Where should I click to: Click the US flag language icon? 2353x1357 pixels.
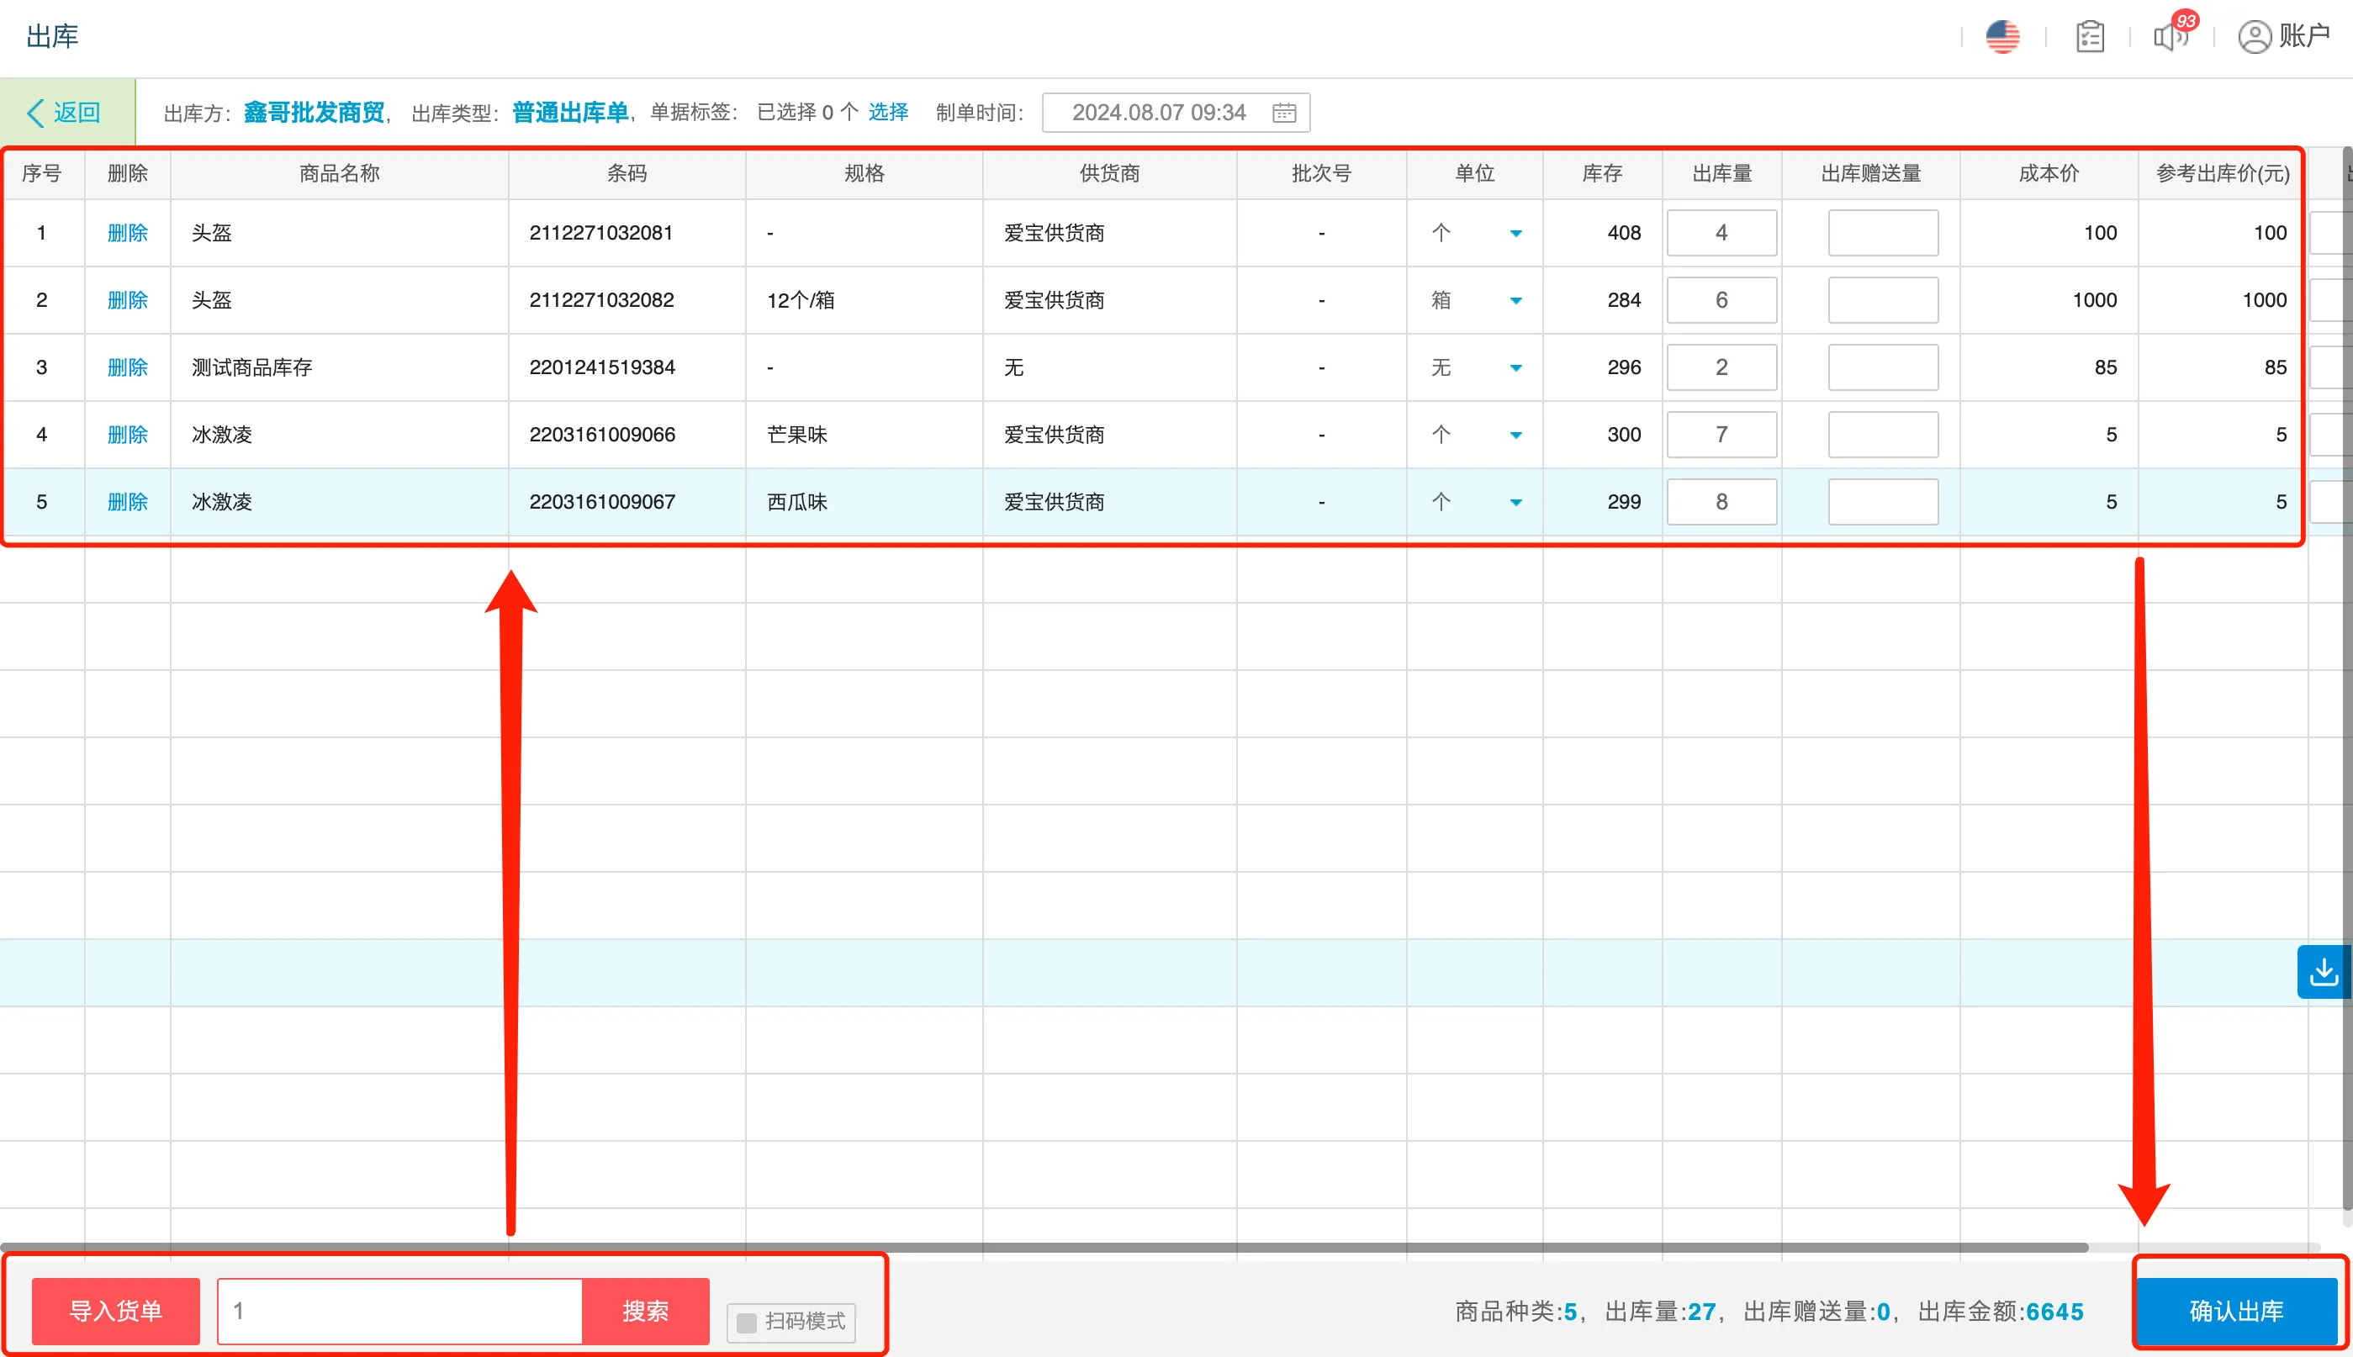tap(2001, 37)
